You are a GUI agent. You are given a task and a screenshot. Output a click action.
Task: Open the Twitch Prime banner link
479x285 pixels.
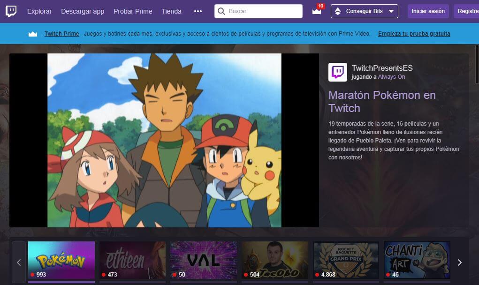62,34
